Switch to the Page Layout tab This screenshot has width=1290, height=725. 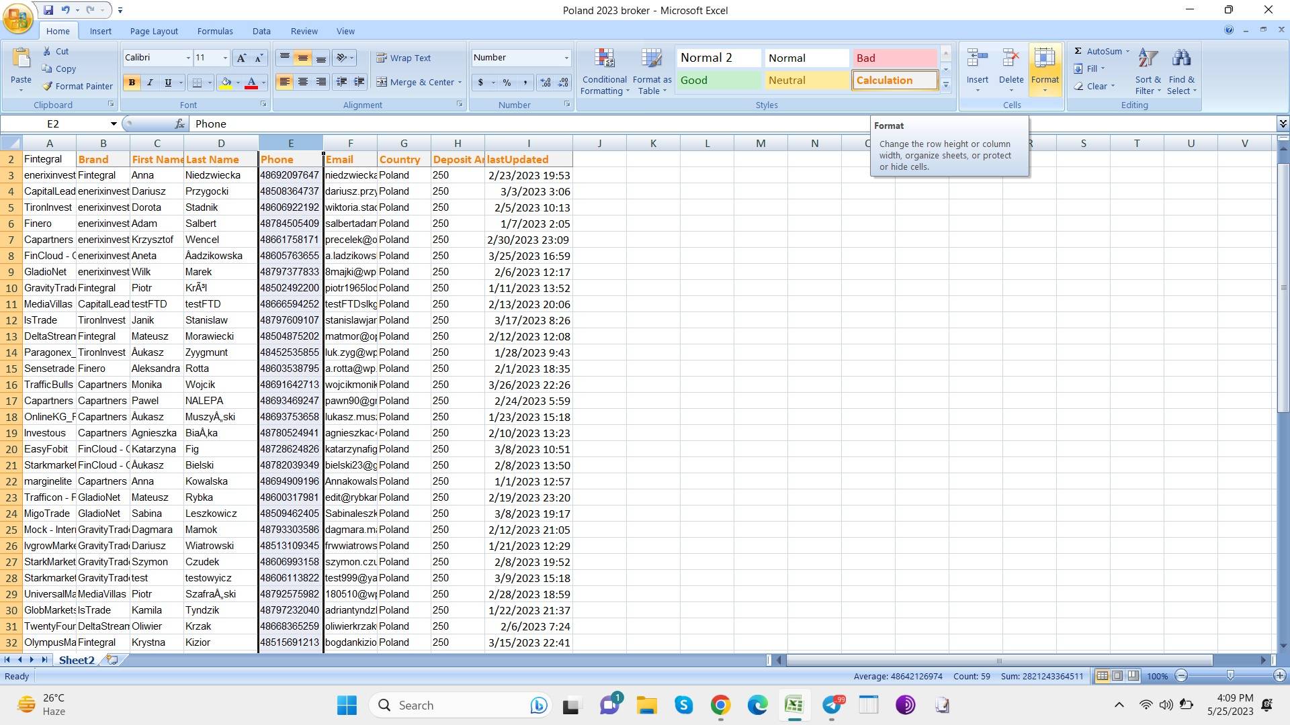coord(154,31)
